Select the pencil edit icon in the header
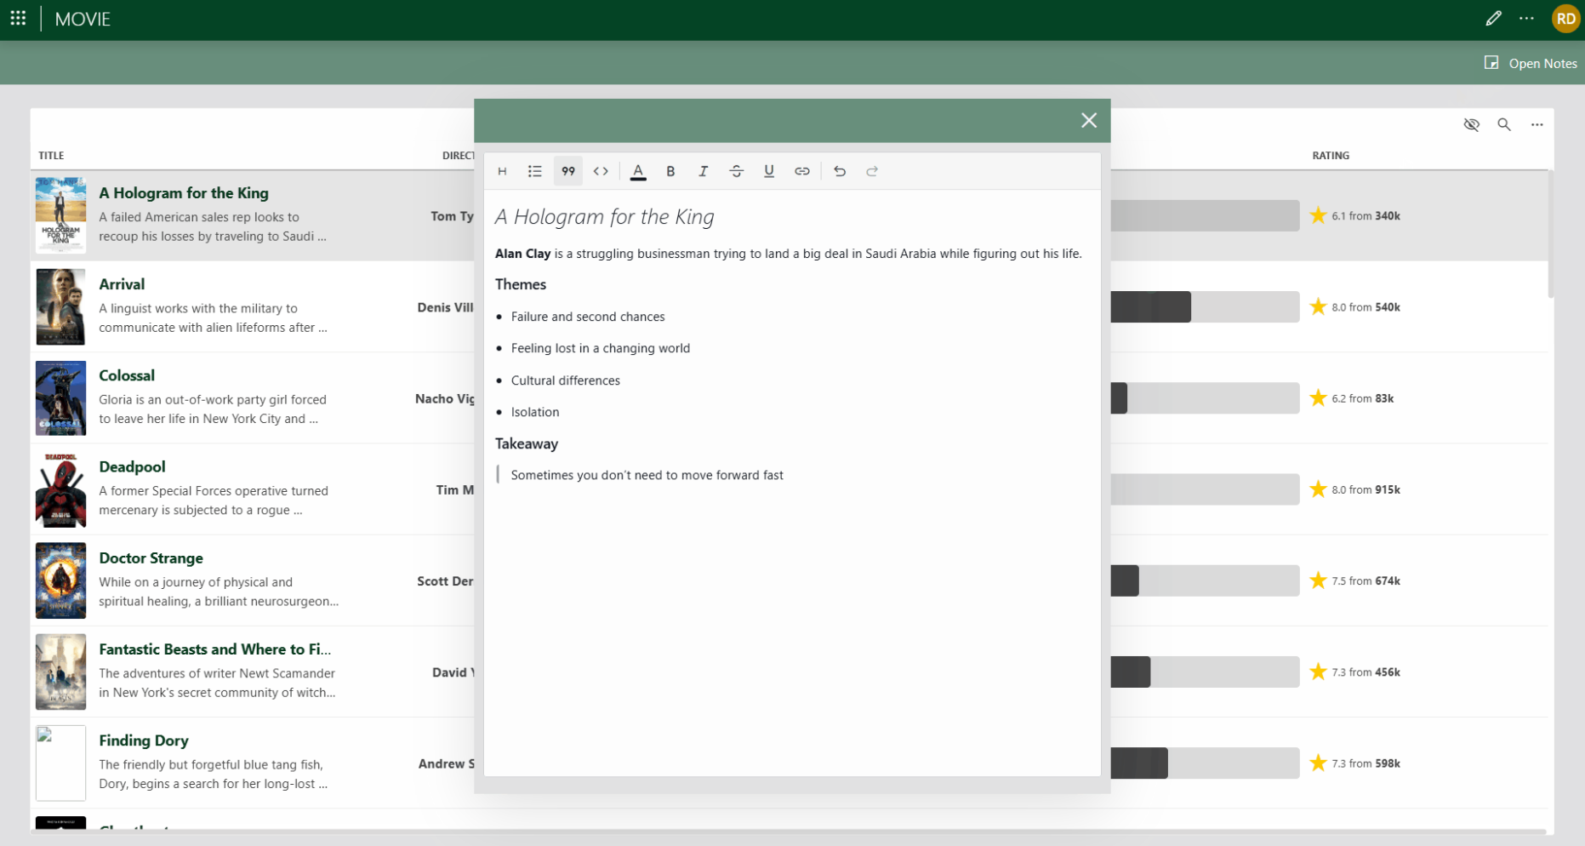The image size is (1585, 846). pyautogui.click(x=1494, y=18)
